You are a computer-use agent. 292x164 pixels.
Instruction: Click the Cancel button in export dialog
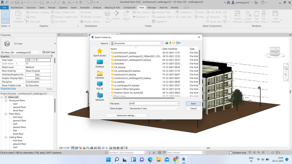click(193, 108)
